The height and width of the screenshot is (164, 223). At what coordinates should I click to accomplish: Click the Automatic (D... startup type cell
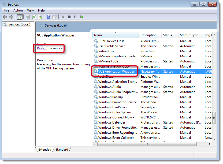191,122
